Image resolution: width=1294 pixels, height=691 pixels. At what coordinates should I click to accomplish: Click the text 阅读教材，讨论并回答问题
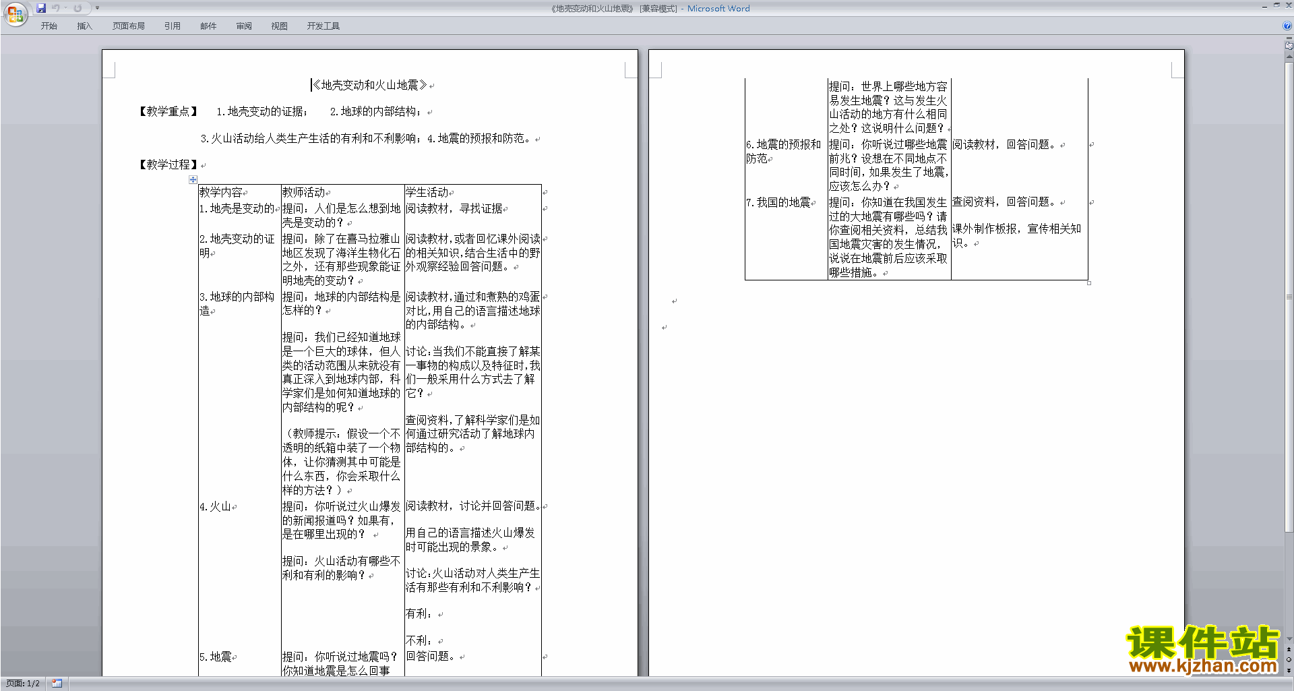(x=473, y=506)
